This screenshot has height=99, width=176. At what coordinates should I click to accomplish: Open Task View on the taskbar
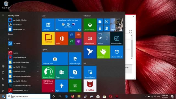pos(60,97)
